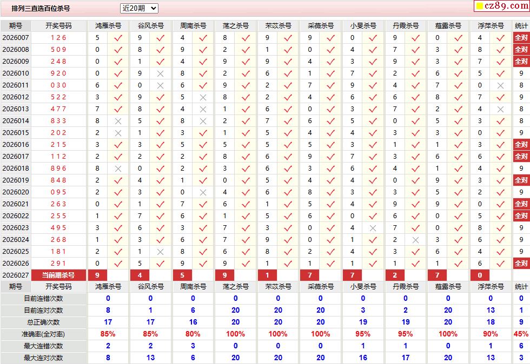Click the X mark for 谷风 in row 2026010
530x364 pixels.
[160, 73]
